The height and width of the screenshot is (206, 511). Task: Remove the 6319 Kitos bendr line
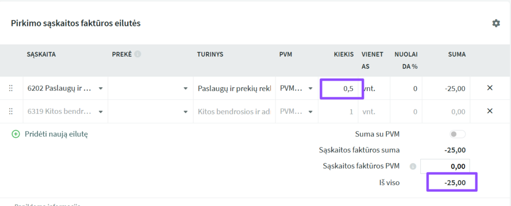coord(489,111)
